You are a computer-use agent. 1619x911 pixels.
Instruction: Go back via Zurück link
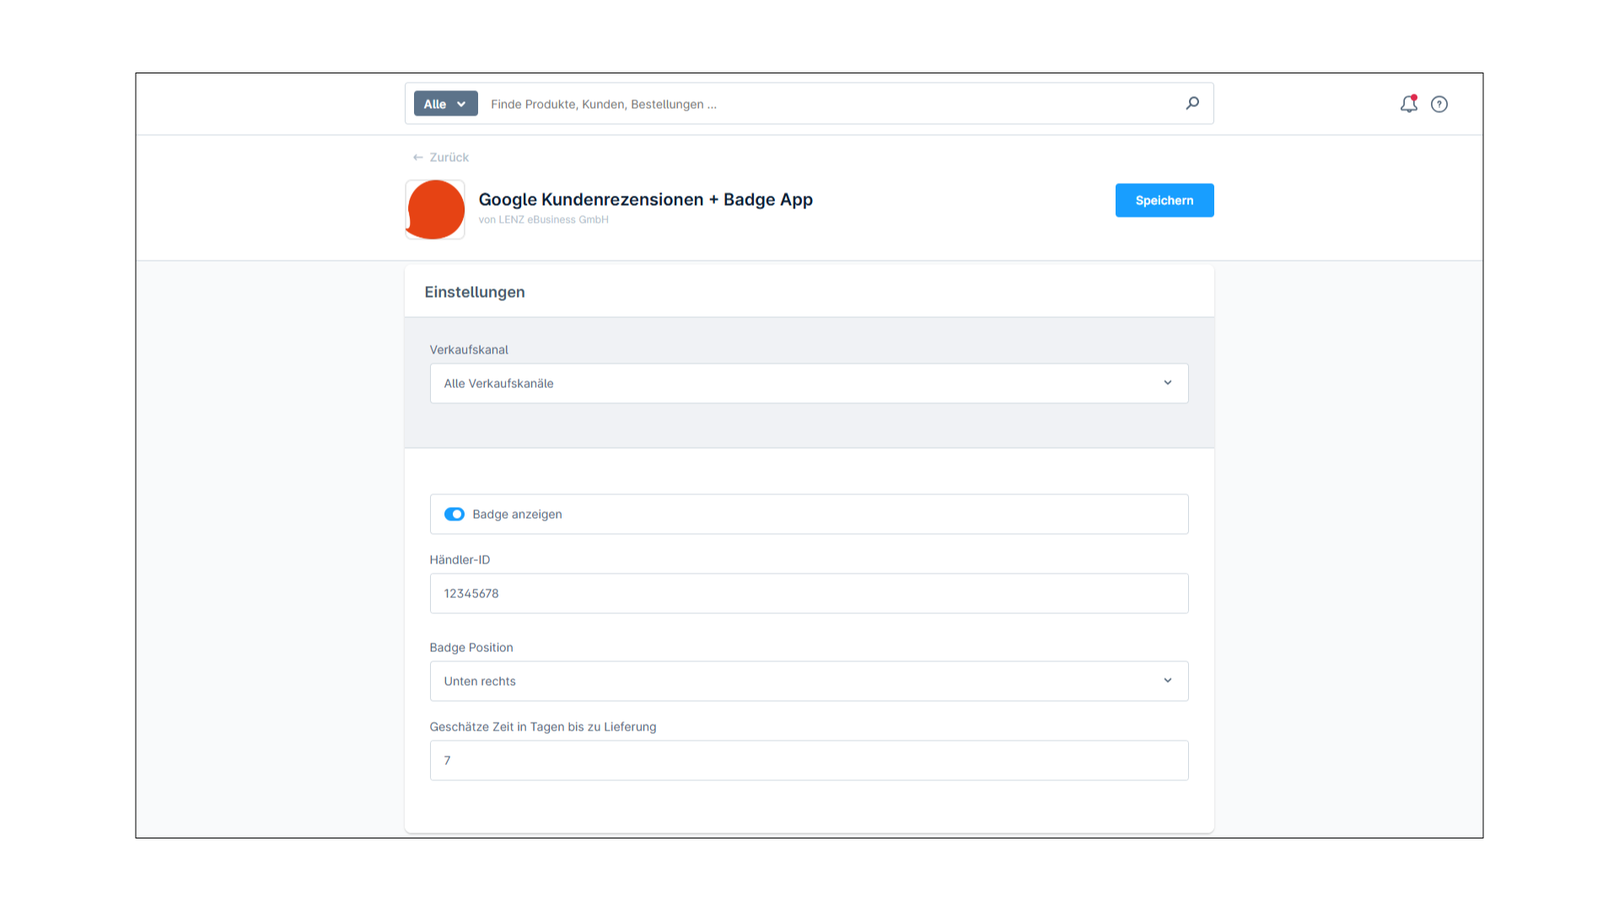pyautogui.click(x=440, y=157)
